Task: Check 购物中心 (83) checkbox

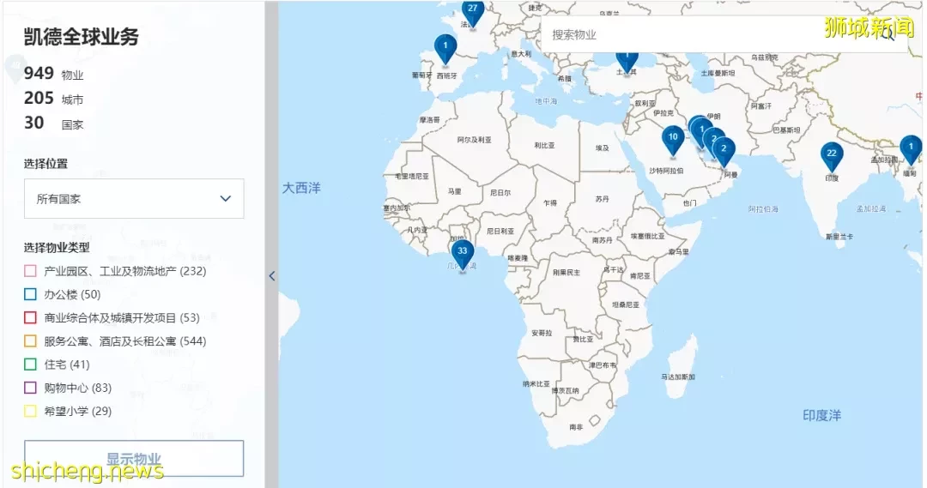Action: click(x=30, y=388)
